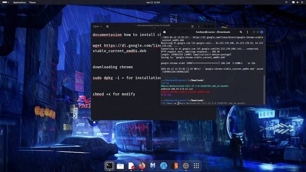Viewport: 306px width, 172px height.
Task: Click the new document icon in text editor
Action: coord(107,26)
